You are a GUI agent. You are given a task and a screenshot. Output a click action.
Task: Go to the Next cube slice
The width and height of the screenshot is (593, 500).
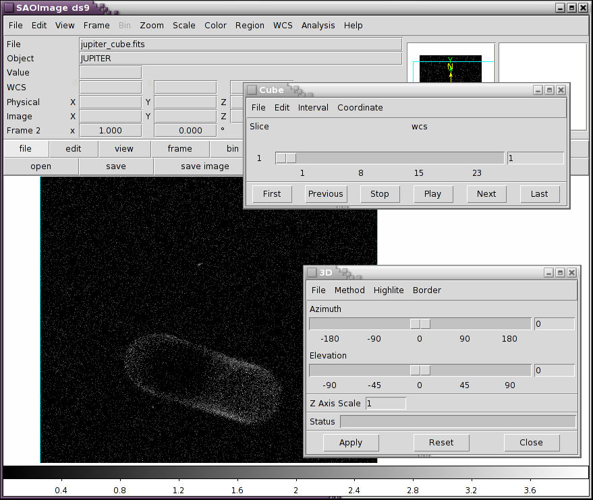(486, 193)
